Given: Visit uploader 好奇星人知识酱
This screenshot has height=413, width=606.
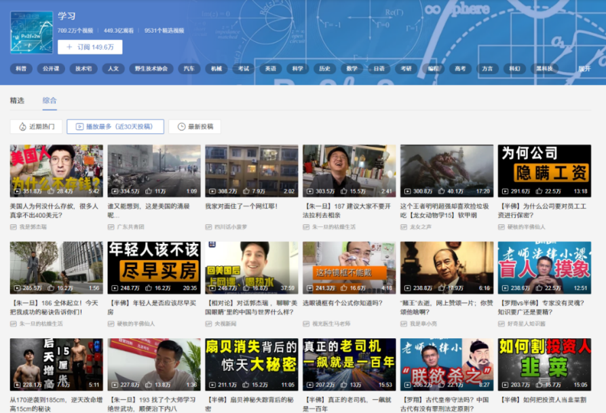Looking at the screenshot, I should 526,323.
